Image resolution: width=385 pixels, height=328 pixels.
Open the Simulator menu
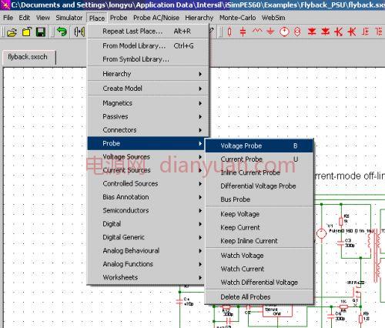(69, 18)
